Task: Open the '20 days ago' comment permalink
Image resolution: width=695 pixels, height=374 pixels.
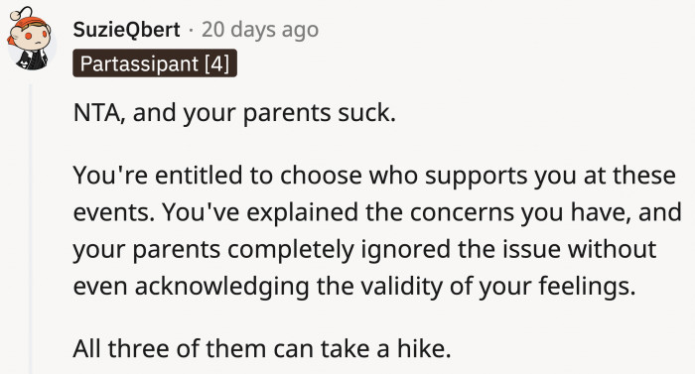Action: pyautogui.click(x=260, y=30)
